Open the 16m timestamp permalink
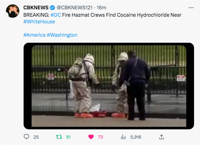Screen dimensions: 200x147 pyautogui.click(x=101, y=8)
